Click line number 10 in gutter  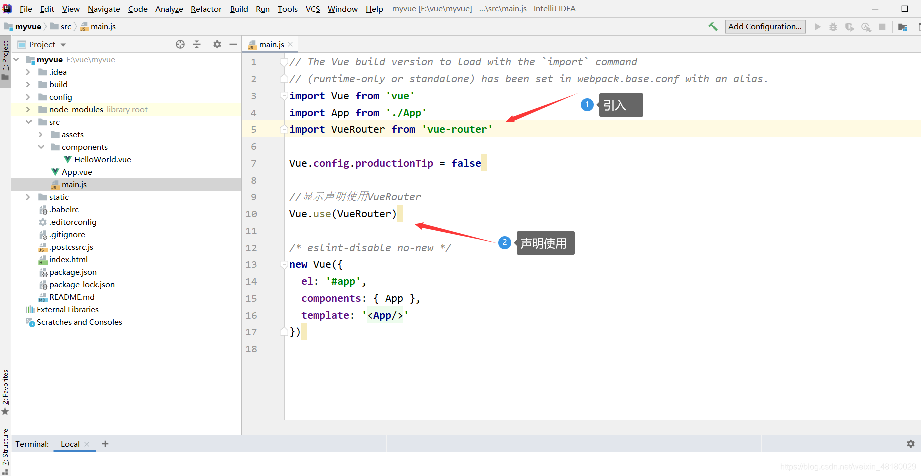251,214
